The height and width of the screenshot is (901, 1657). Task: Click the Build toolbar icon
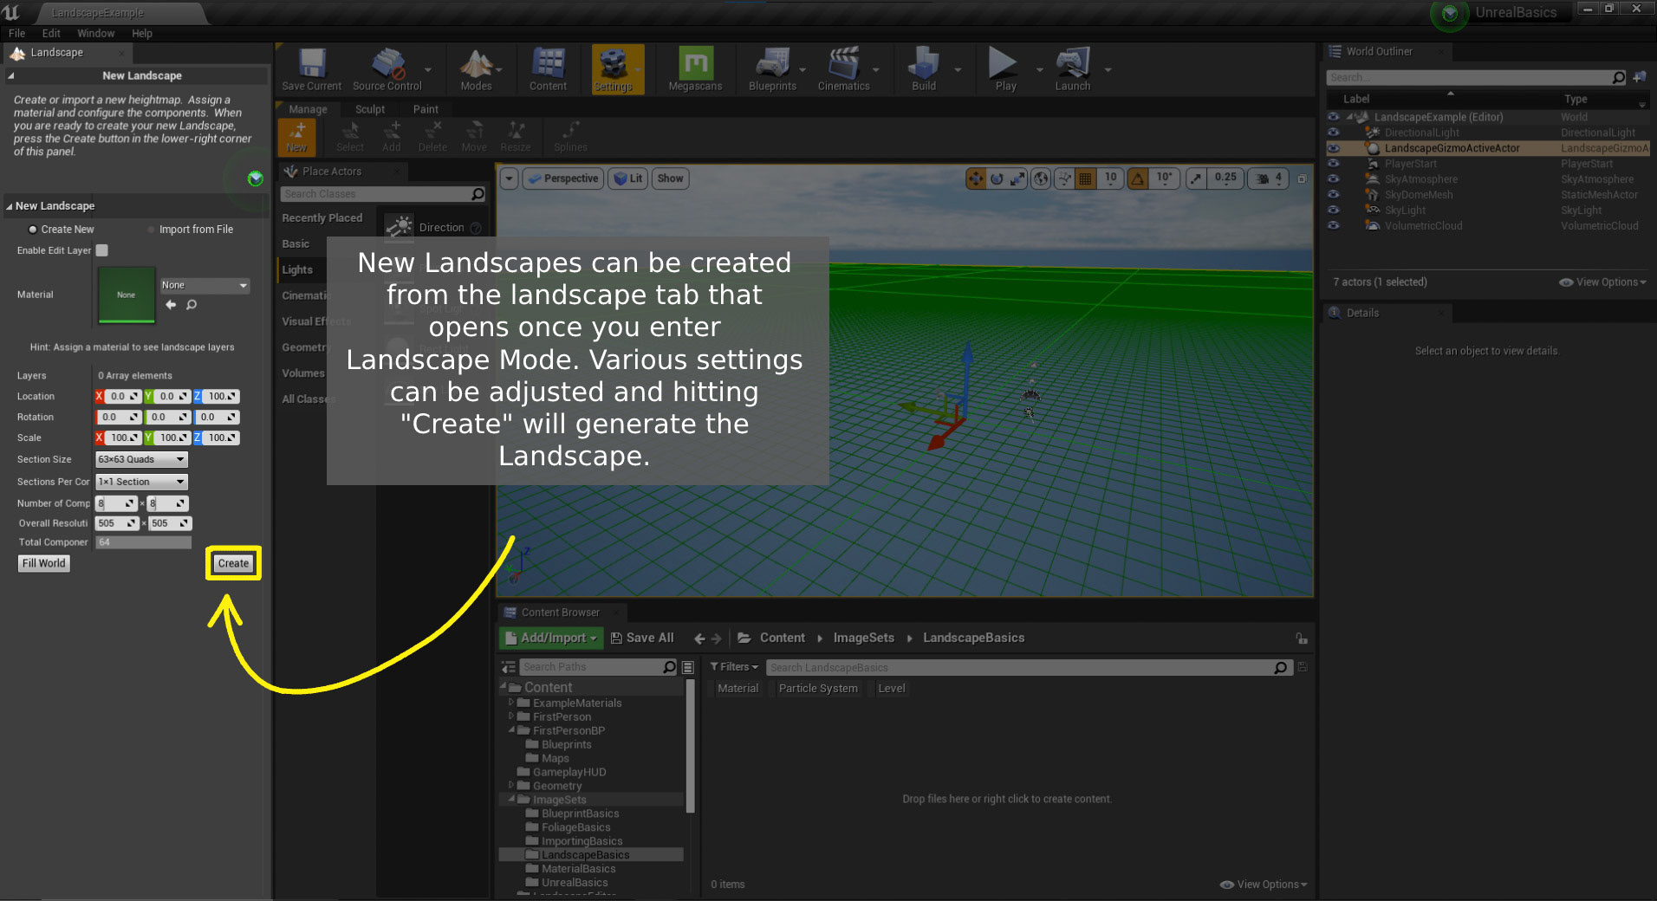click(924, 69)
